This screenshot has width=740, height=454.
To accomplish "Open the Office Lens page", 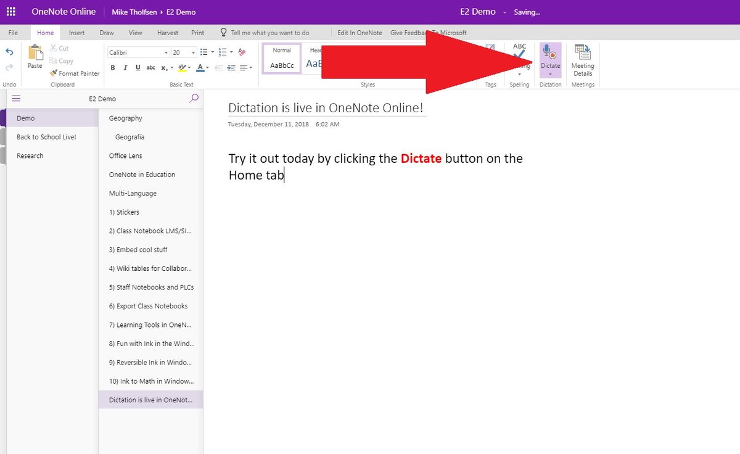I will tap(150, 155).
